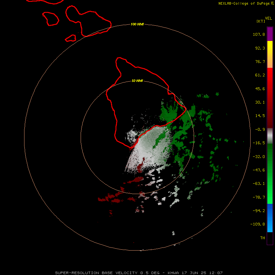The image size is (275, 275).
Task: Click the -109.8 velocity scale value
Action: pos(258,224)
